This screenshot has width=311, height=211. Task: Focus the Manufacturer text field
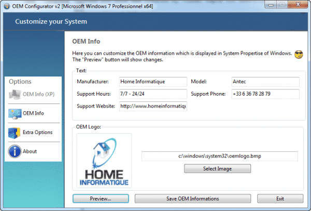point(153,82)
